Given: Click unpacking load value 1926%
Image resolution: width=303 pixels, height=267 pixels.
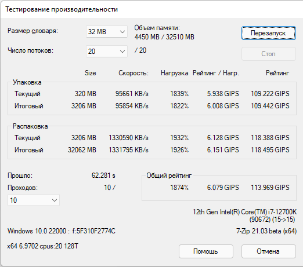Looking at the screenshot, I should [x=179, y=150].
